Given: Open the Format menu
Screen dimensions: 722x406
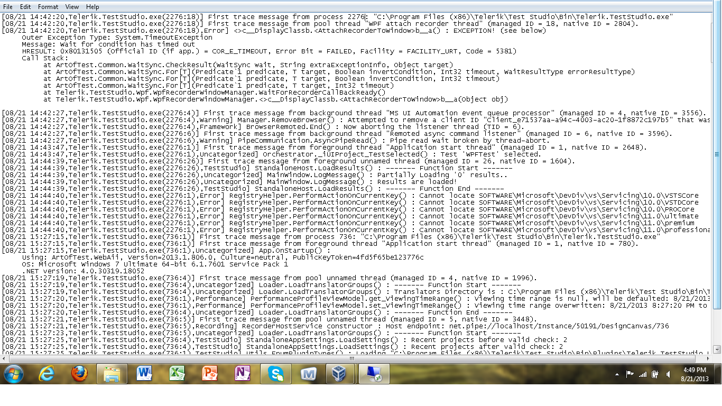Looking at the screenshot, I should [48, 7].
